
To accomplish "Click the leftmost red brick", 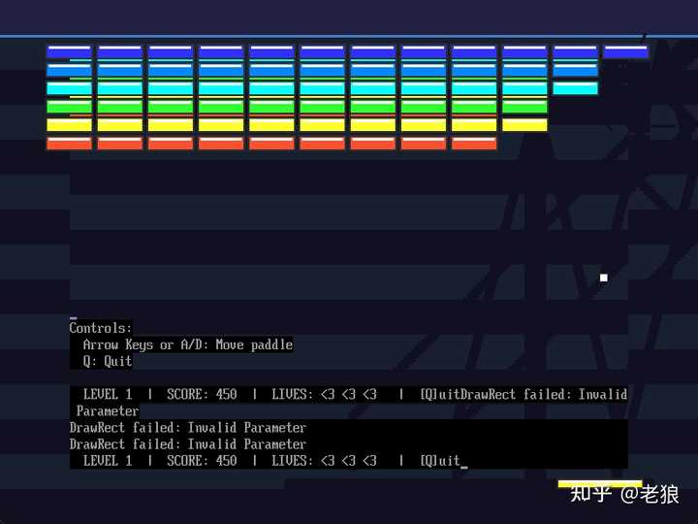I will coord(69,144).
